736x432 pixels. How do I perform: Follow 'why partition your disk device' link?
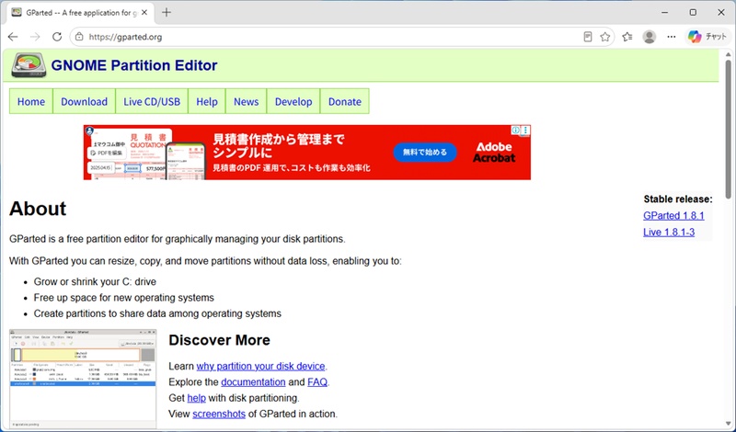coord(260,366)
